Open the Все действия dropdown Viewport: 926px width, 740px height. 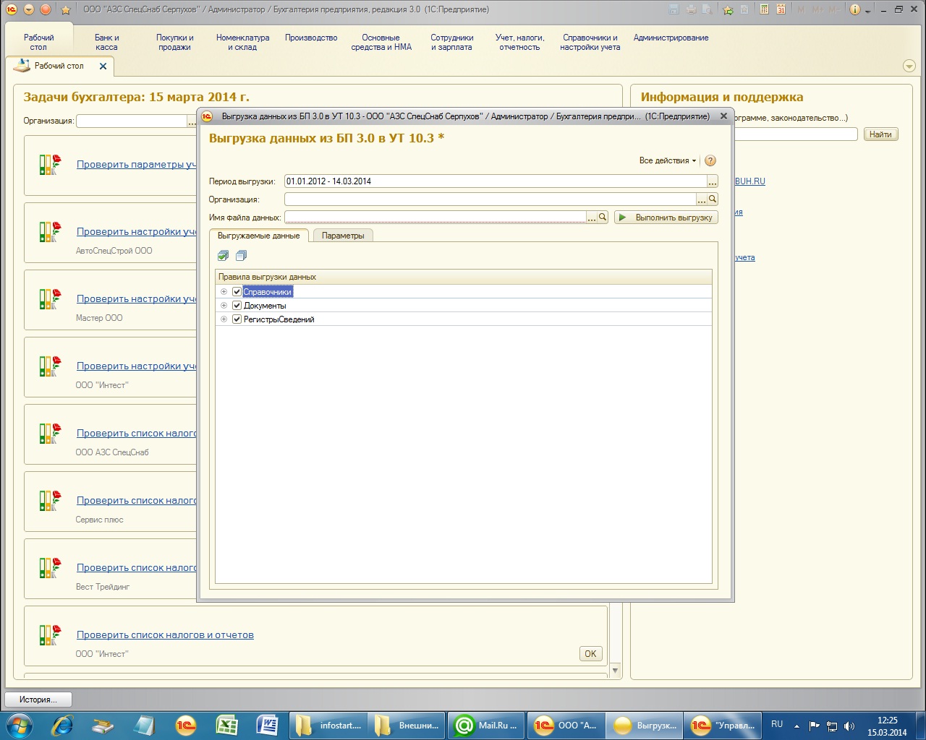click(x=667, y=160)
